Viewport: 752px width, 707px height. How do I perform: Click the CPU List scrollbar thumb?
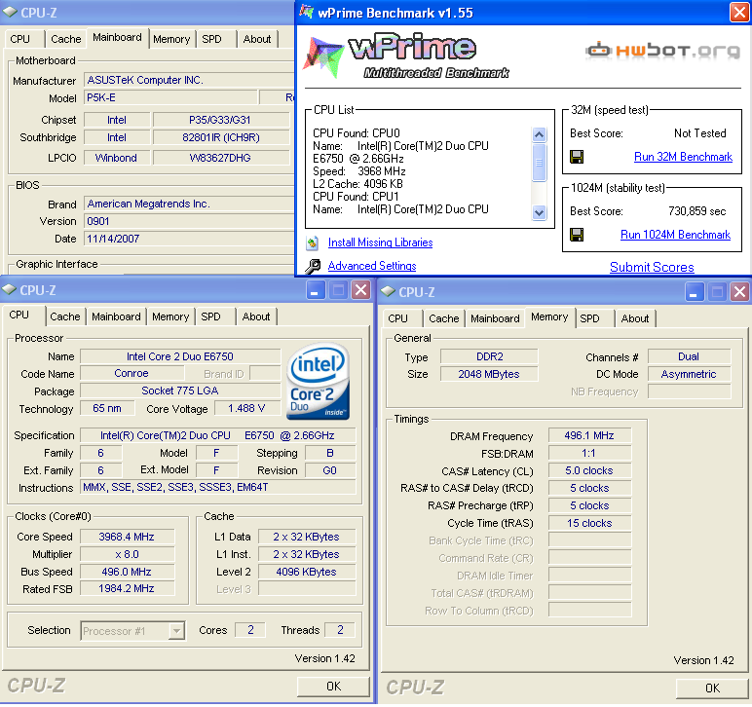tap(539, 162)
